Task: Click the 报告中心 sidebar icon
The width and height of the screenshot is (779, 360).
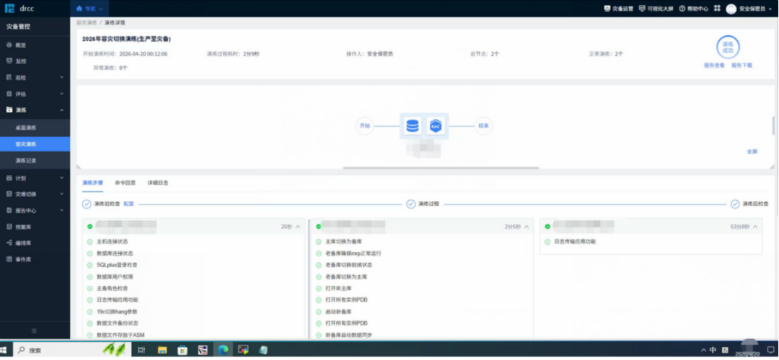Action: pos(9,210)
